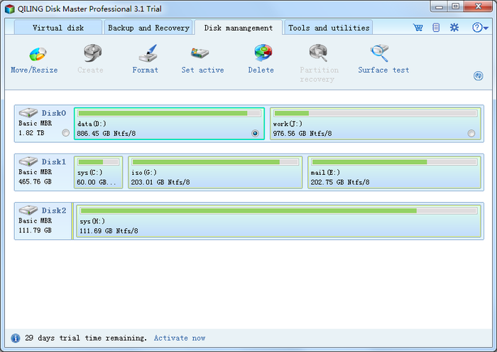Screen dimensions: 497x352
Task: Click the '111.69 GB Ntfs/8' text
Action: point(109,230)
